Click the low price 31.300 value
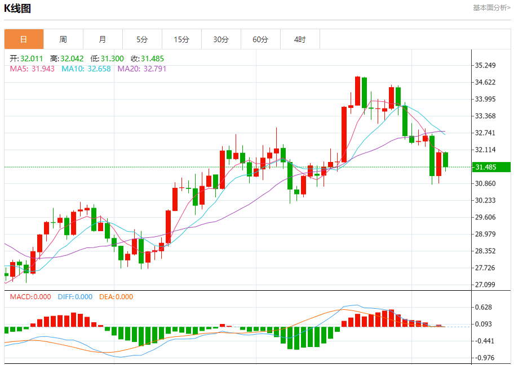The height and width of the screenshot is (365, 514). tap(112, 58)
